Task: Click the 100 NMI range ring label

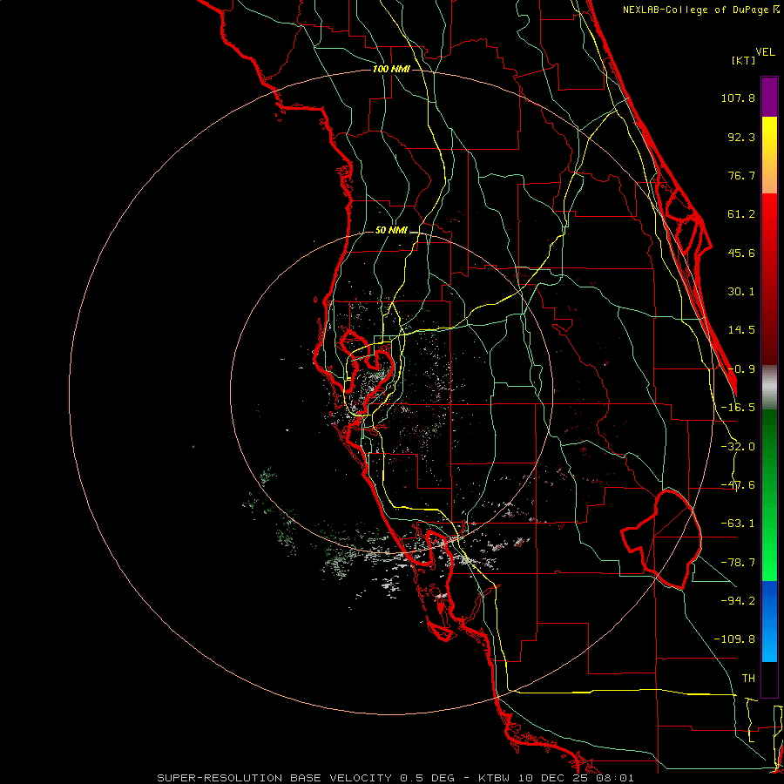Action: 391,69
